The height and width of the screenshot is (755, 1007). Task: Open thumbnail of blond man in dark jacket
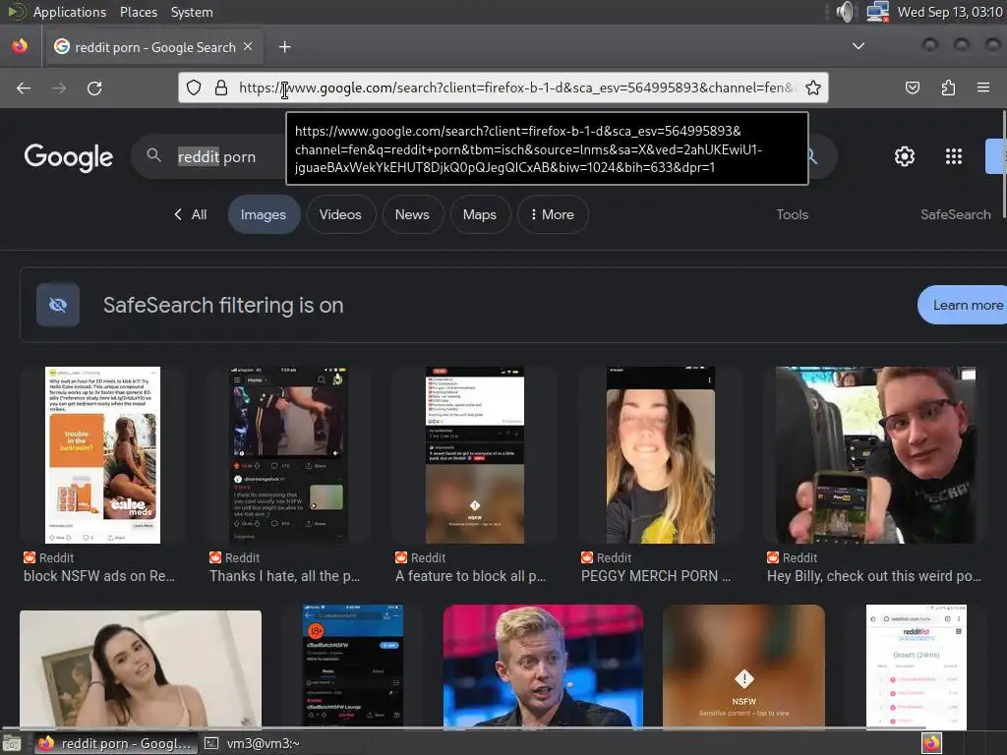pos(543,666)
